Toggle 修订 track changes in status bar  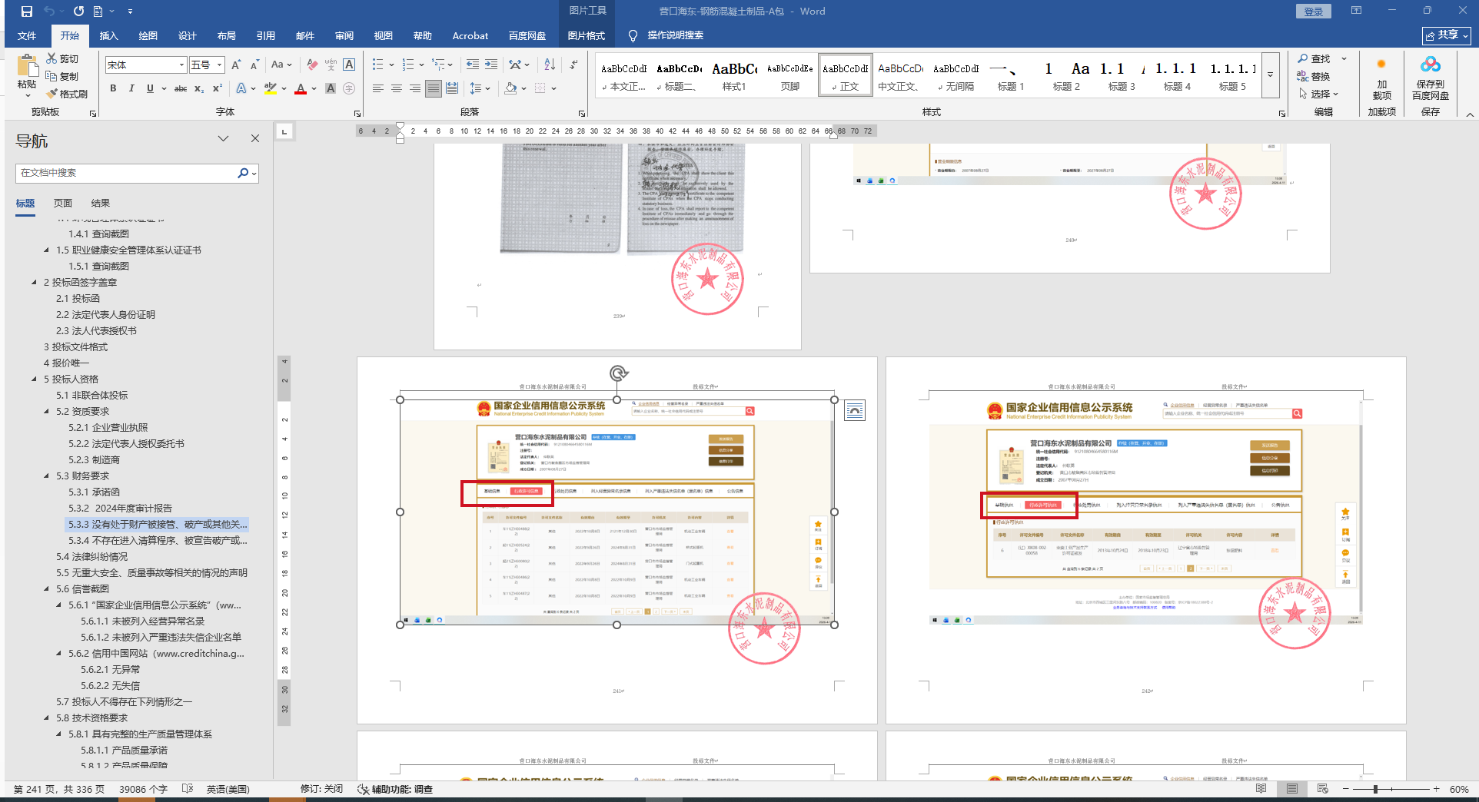tap(321, 789)
